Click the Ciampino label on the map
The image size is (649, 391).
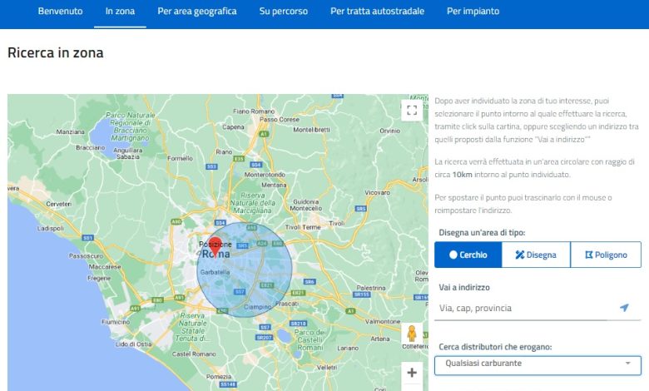click(257, 307)
